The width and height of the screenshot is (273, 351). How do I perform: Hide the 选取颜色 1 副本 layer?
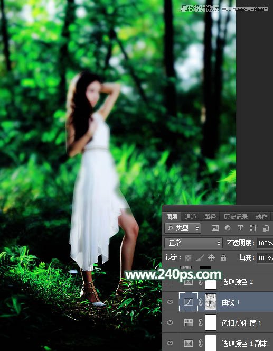170,343
